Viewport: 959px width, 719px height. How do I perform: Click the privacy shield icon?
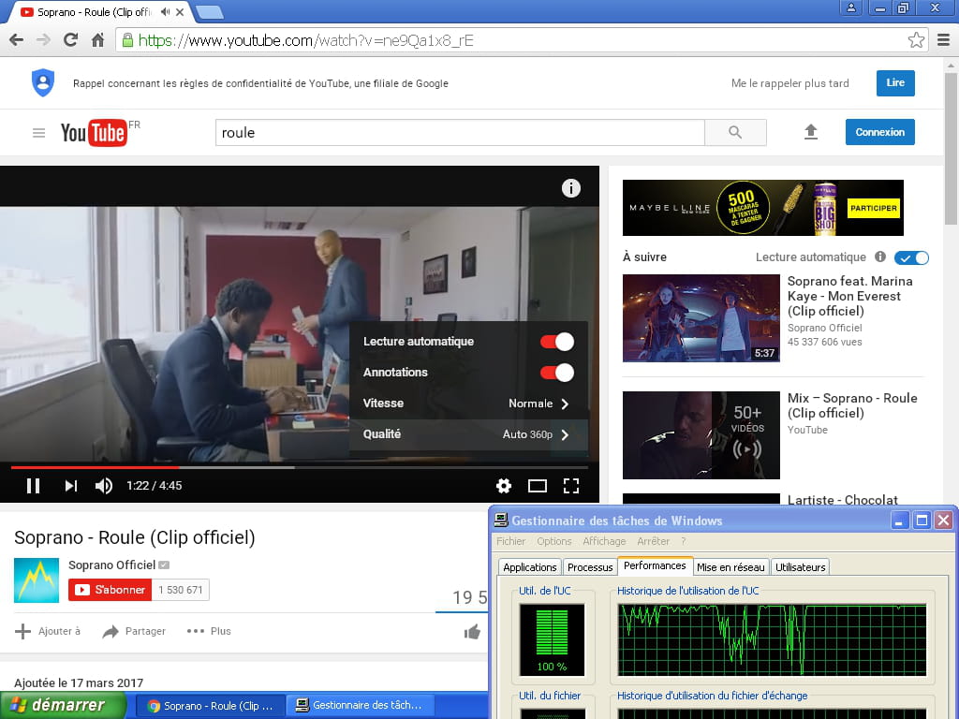tap(43, 82)
